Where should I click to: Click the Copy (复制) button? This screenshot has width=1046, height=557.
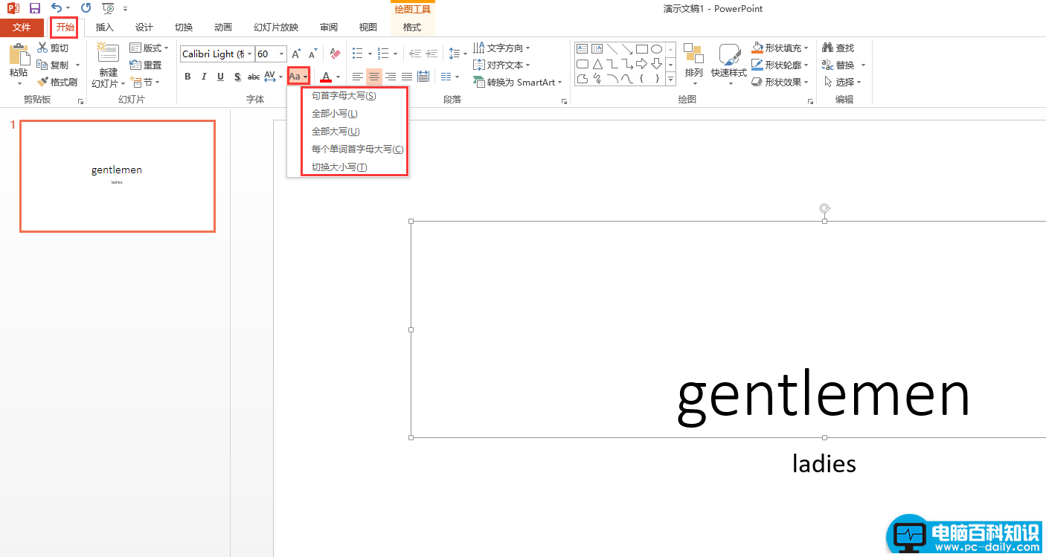click(x=53, y=65)
